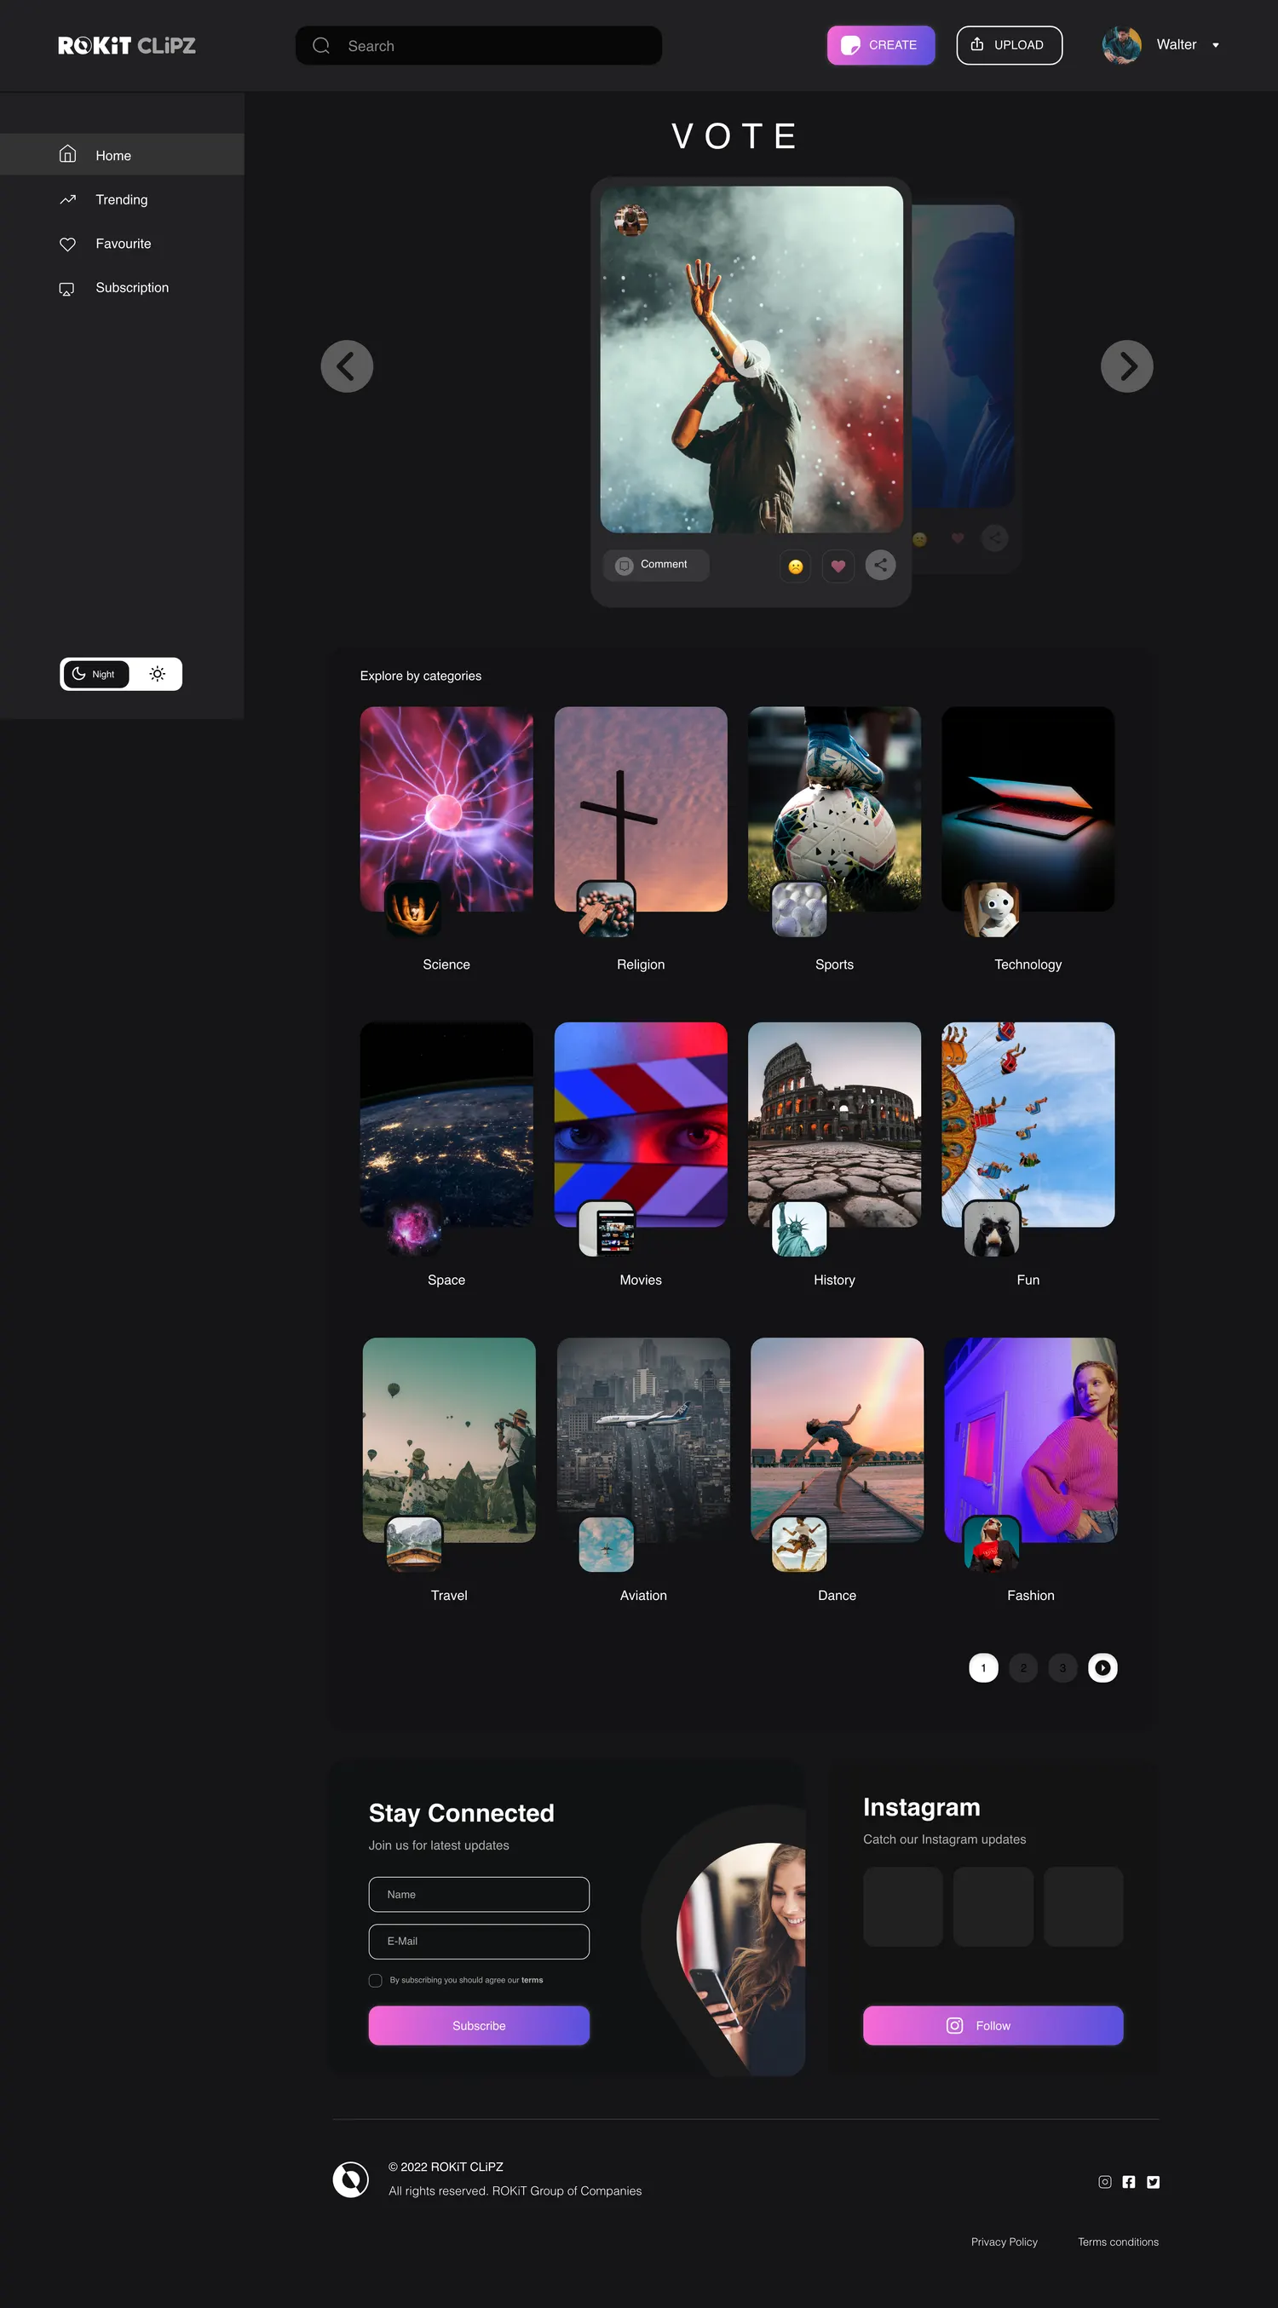This screenshot has height=2308, width=1278.
Task: Click the next page arrow button
Action: pyautogui.click(x=1102, y=1667)
